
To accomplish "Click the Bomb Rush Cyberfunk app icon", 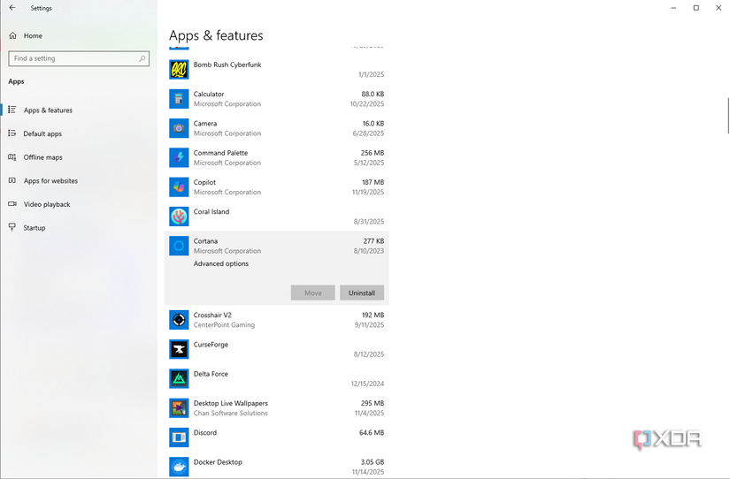I will point(179,70).
